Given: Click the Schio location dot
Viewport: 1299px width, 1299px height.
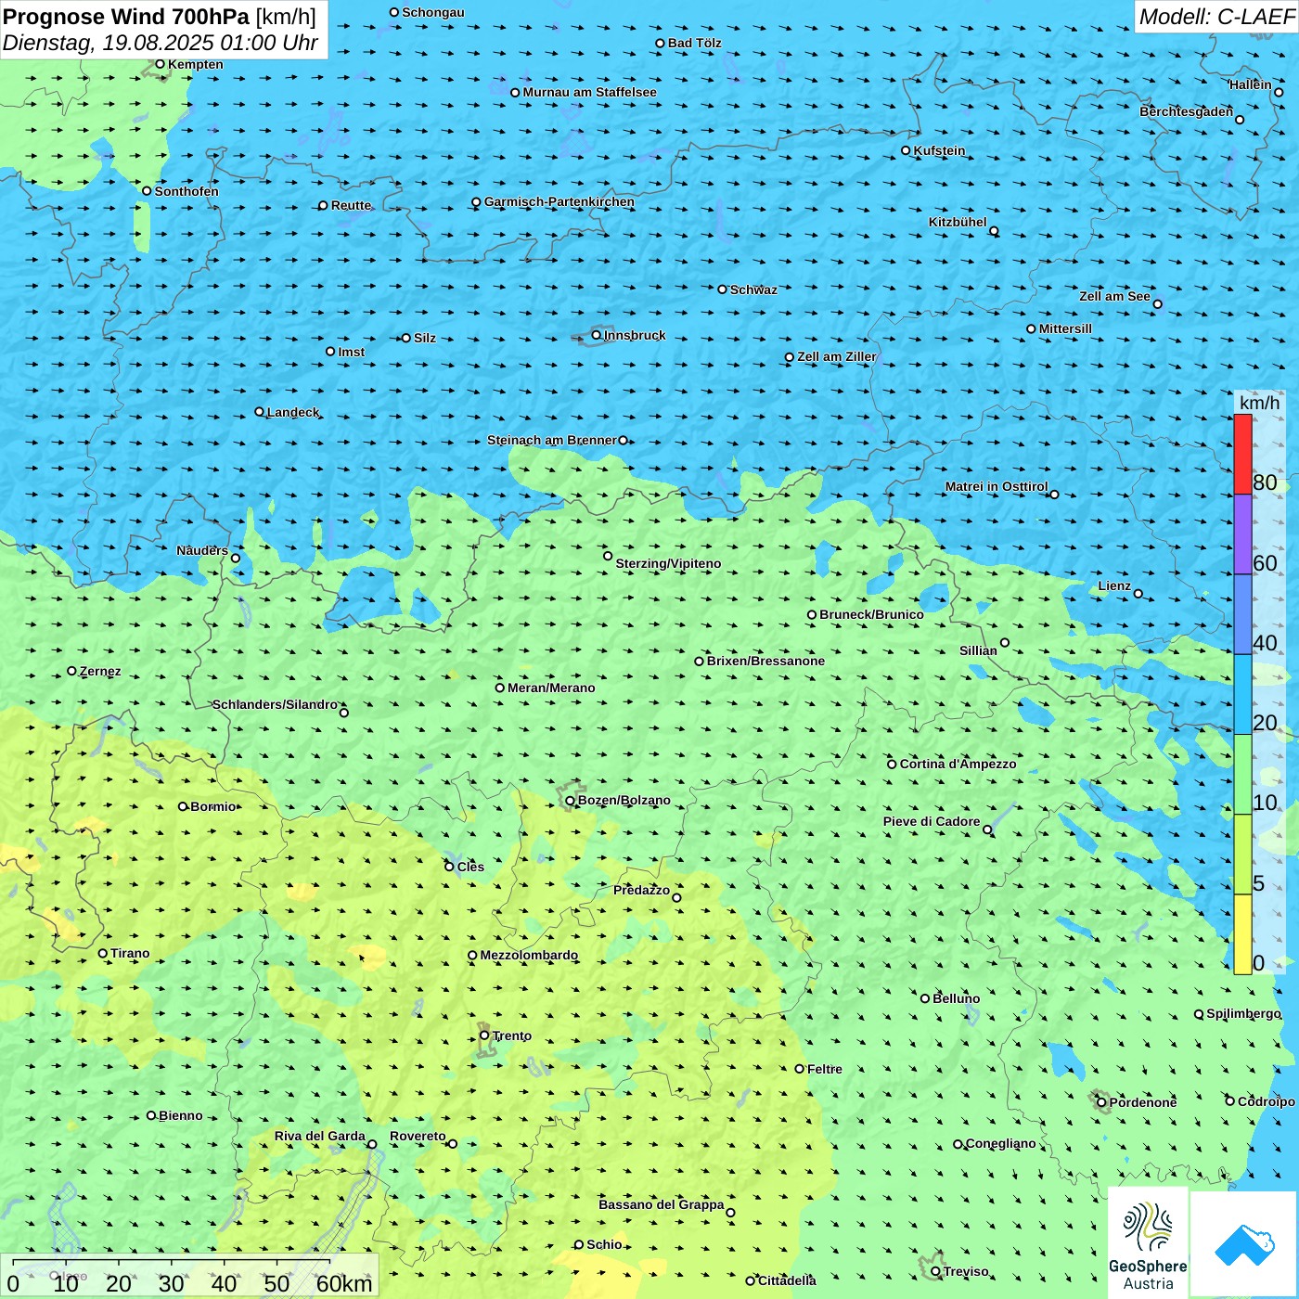Looking at the screenshot, I should click(x=579, y=1245).
